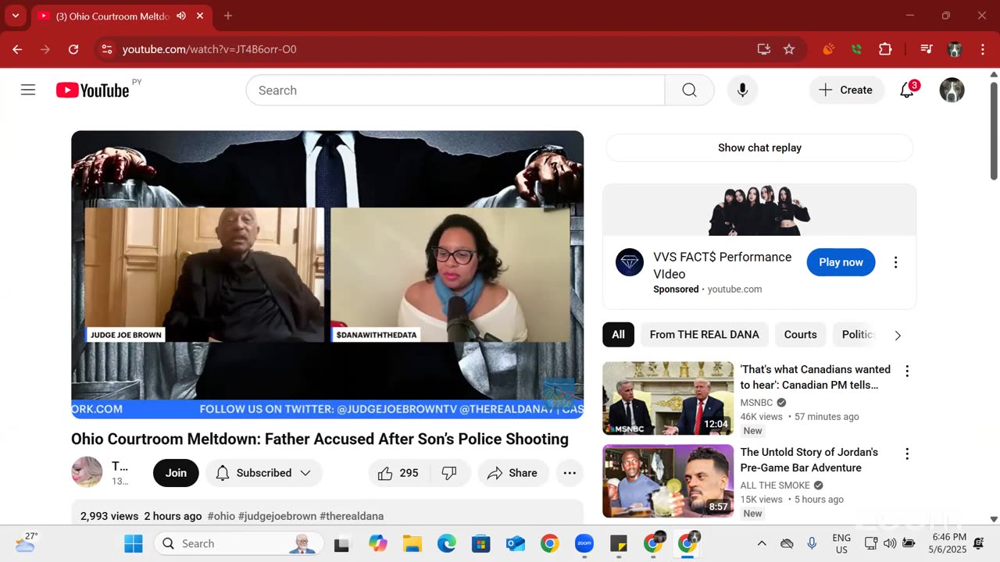Viewport: 1000px width, 562px height.
Task: Like the video with thumbs up
Action: 398,473
